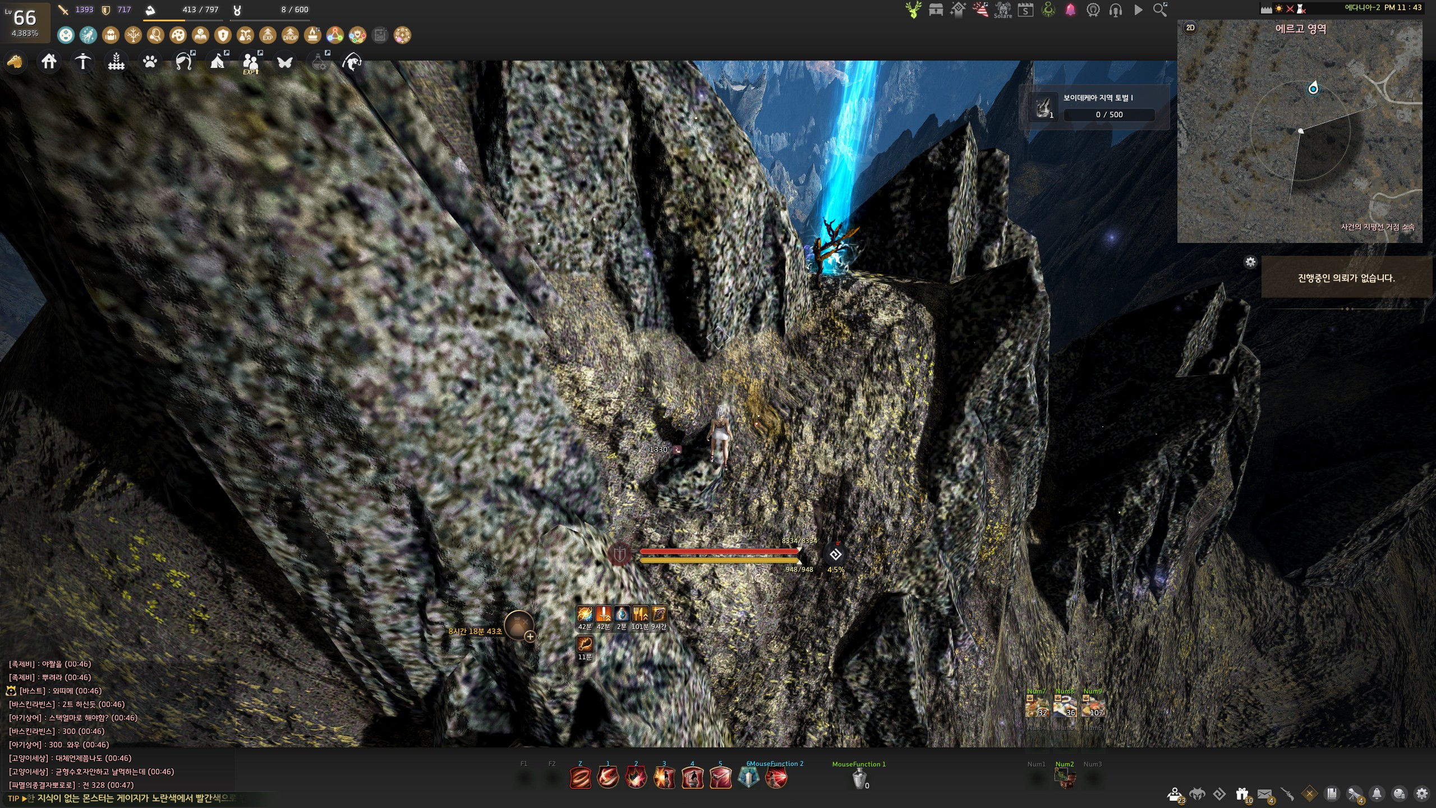Image resolution: width=1436 pixels, height=808 pixels.
Task: Use the Num2 quick slot item
Action: 1064,778
